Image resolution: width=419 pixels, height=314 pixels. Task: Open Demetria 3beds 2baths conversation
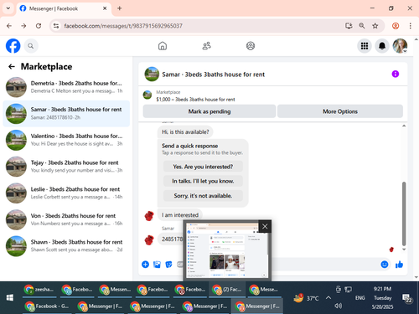pos(66,87)
